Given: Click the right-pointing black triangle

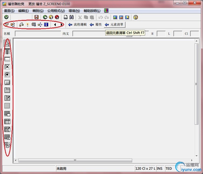Looking at the screenshot, I should point(62,25).
